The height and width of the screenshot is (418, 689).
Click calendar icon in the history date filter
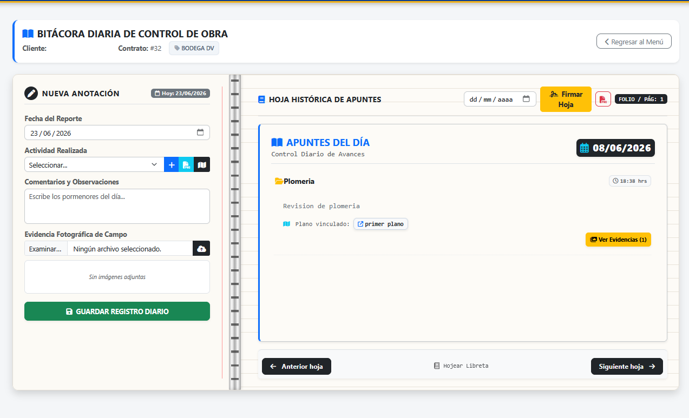tap(526, 99)
